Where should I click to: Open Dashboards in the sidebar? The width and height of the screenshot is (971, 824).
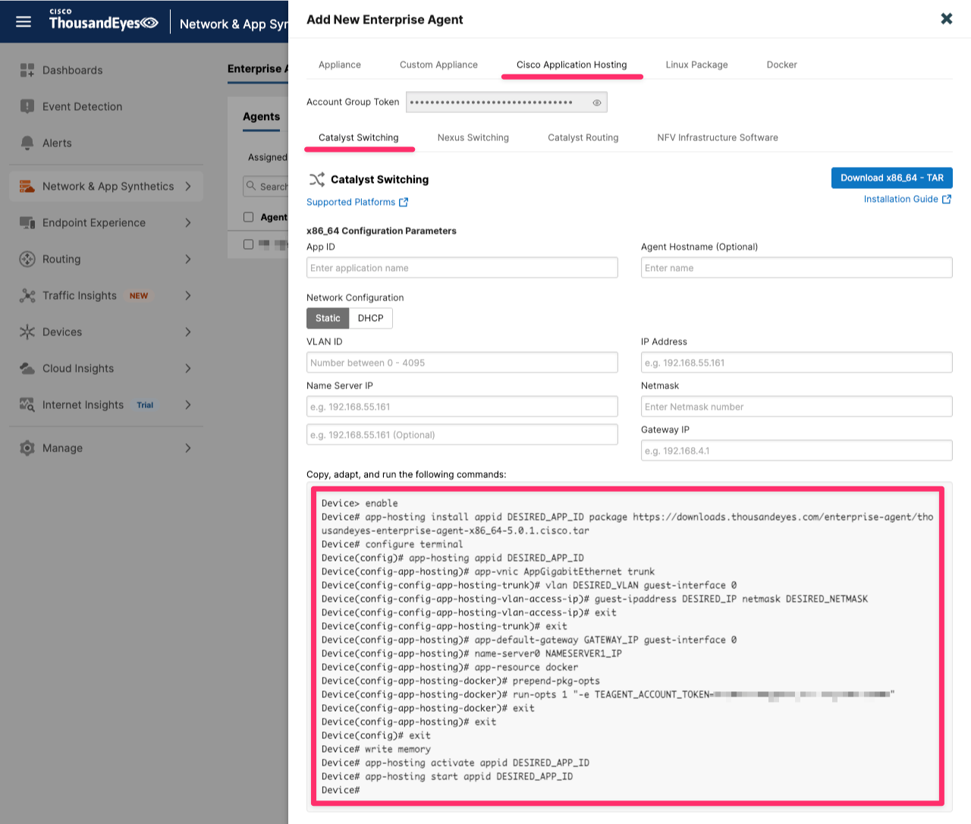point(72,70)
